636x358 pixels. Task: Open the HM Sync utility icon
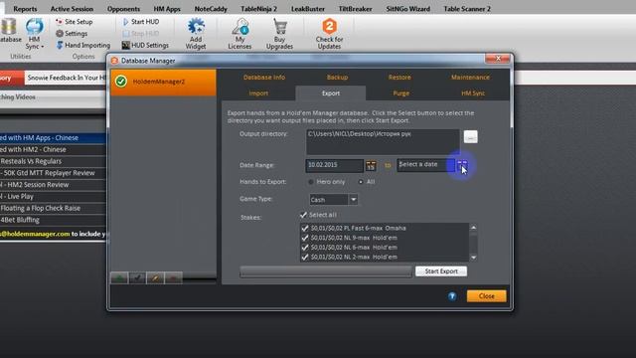(35, 27)
